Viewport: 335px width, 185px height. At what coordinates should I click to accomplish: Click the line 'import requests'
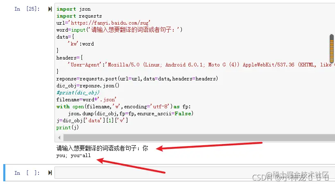(x=79, y=16)
